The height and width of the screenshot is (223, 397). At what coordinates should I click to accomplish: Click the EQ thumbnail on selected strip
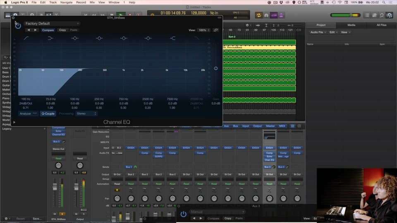click(x=269, y=137)
